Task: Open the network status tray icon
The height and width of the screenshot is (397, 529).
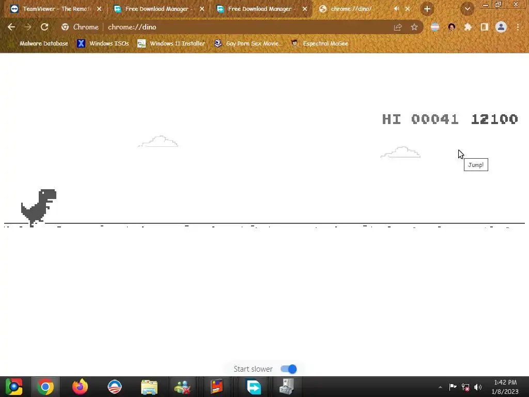Action: [465, 387]
